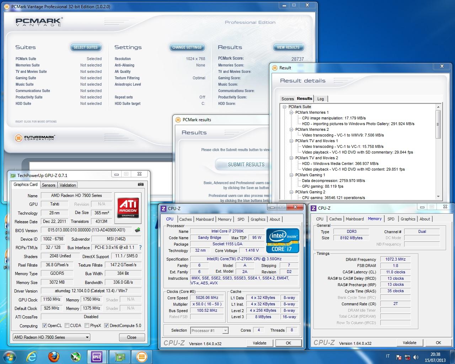Click the GPU-Z title bar icon
455x364 pixels.
pyautogui.click(x=13, y=175)
